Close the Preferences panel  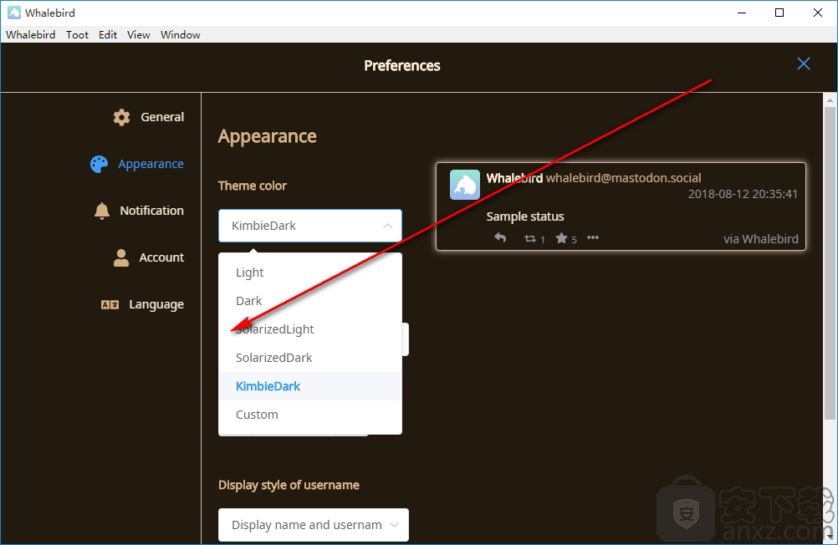coord(803,64)
